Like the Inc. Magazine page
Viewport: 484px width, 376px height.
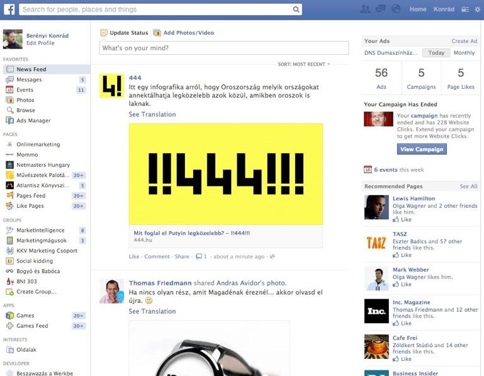pos(402,323)
